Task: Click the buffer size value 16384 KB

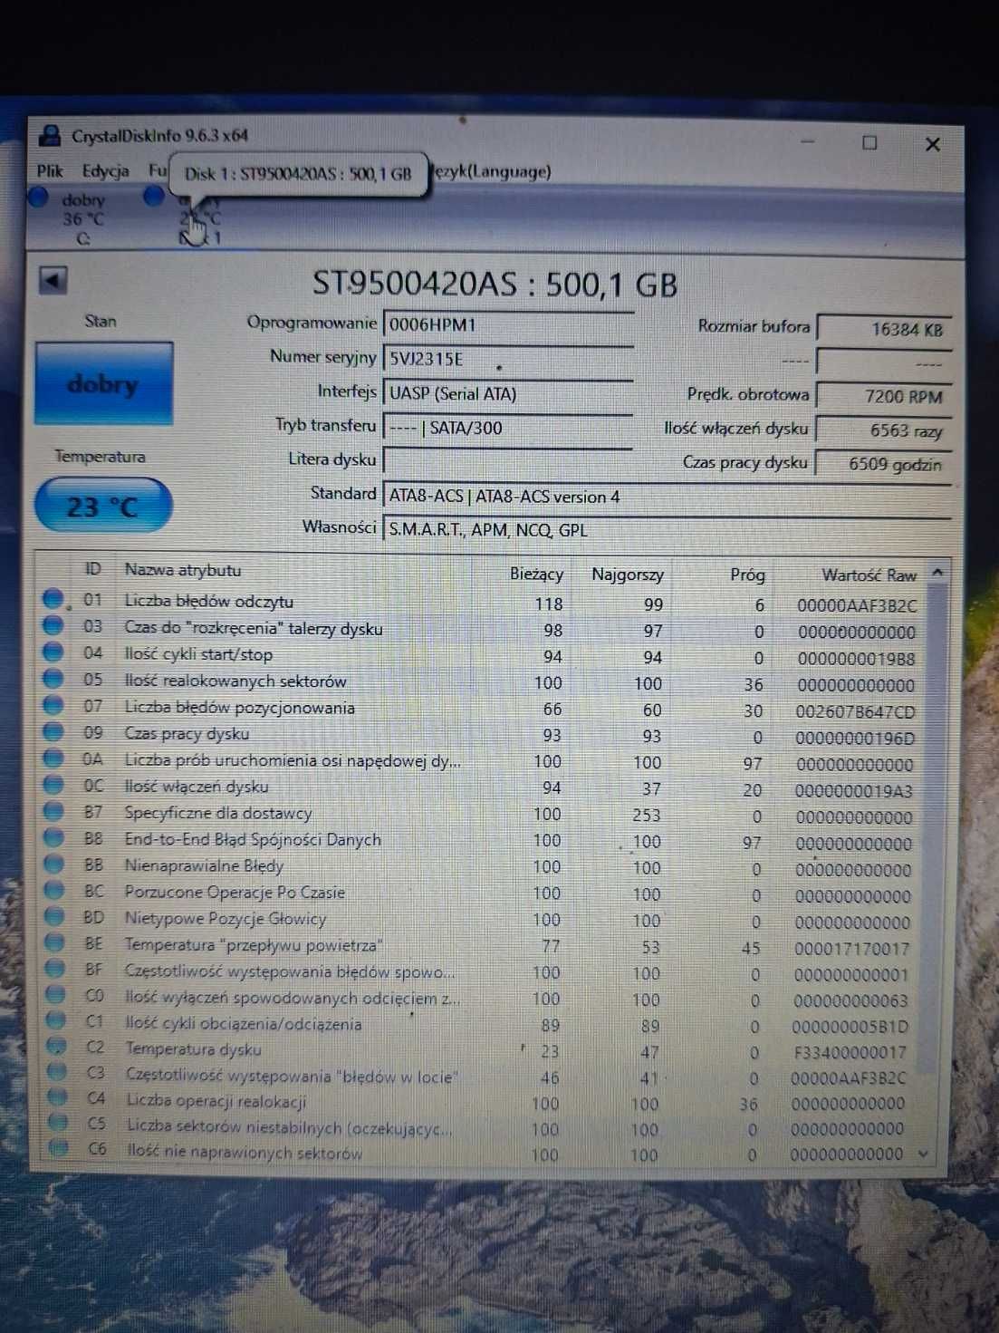Action: [x=883, y=329]
